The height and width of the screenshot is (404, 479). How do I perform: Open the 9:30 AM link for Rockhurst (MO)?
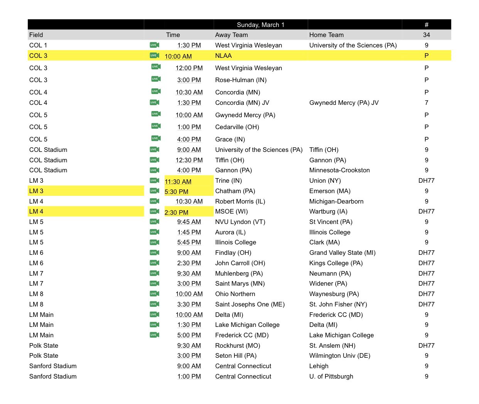coord(189,345)
